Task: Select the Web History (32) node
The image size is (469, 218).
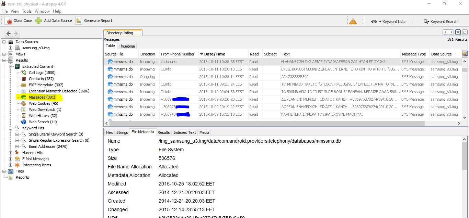Action: click(x=44, y=116)
